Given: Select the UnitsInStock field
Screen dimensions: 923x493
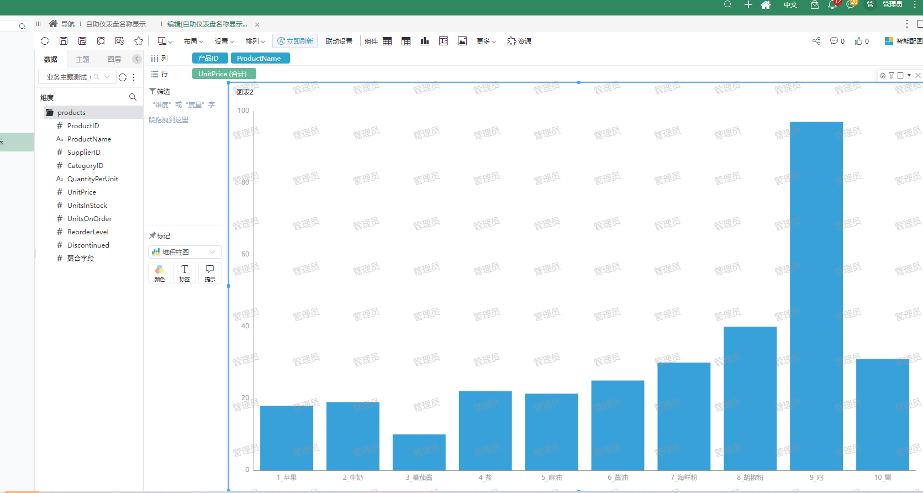Looking at the screenshot, I should click(x=87, y=205).
